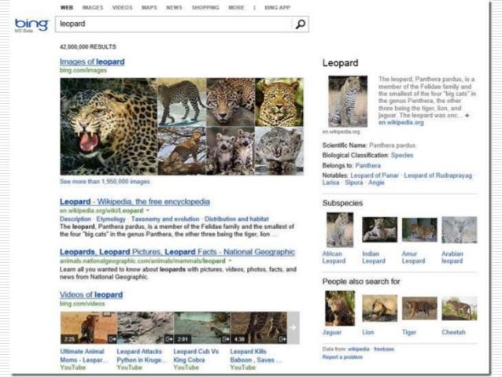Open the African Leopard subspecies thumbnail
The width and height of the screenshot is (502, 377).
(340, 230)
